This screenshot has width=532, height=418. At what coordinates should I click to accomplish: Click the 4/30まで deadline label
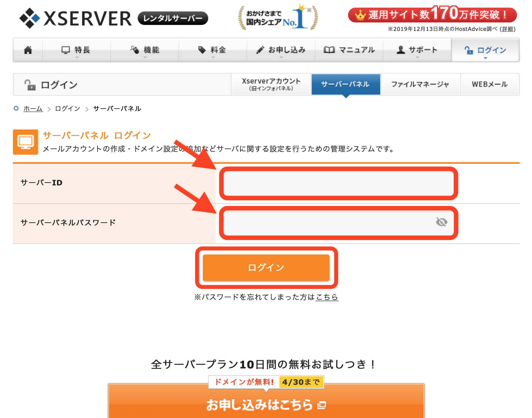click(x=301, y=382)
